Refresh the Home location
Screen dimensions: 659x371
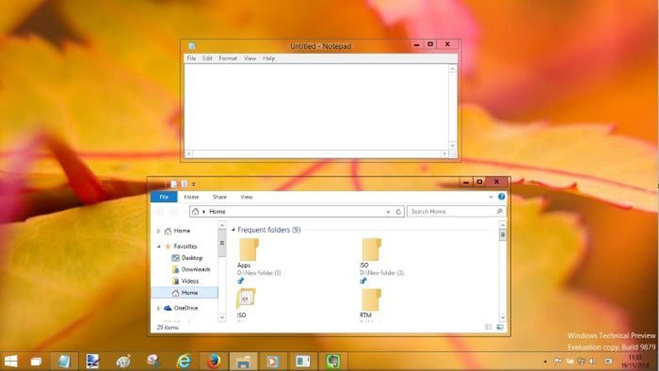coord(399,212)
